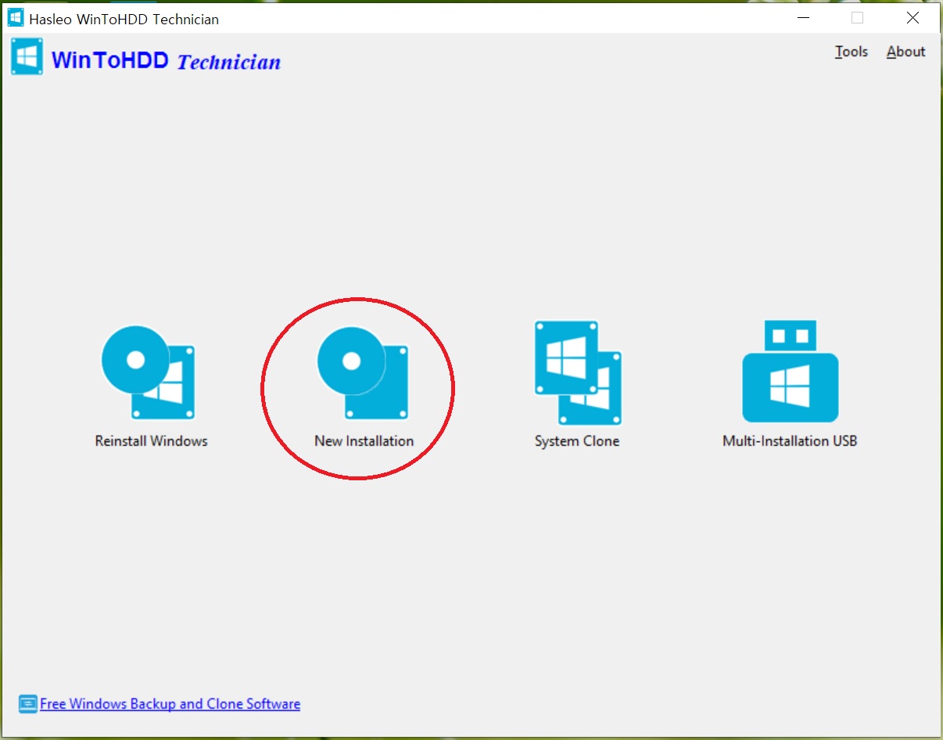Click the WinToHDD logo icon in header
The image size is (943, 740).
tap(27, 58)
